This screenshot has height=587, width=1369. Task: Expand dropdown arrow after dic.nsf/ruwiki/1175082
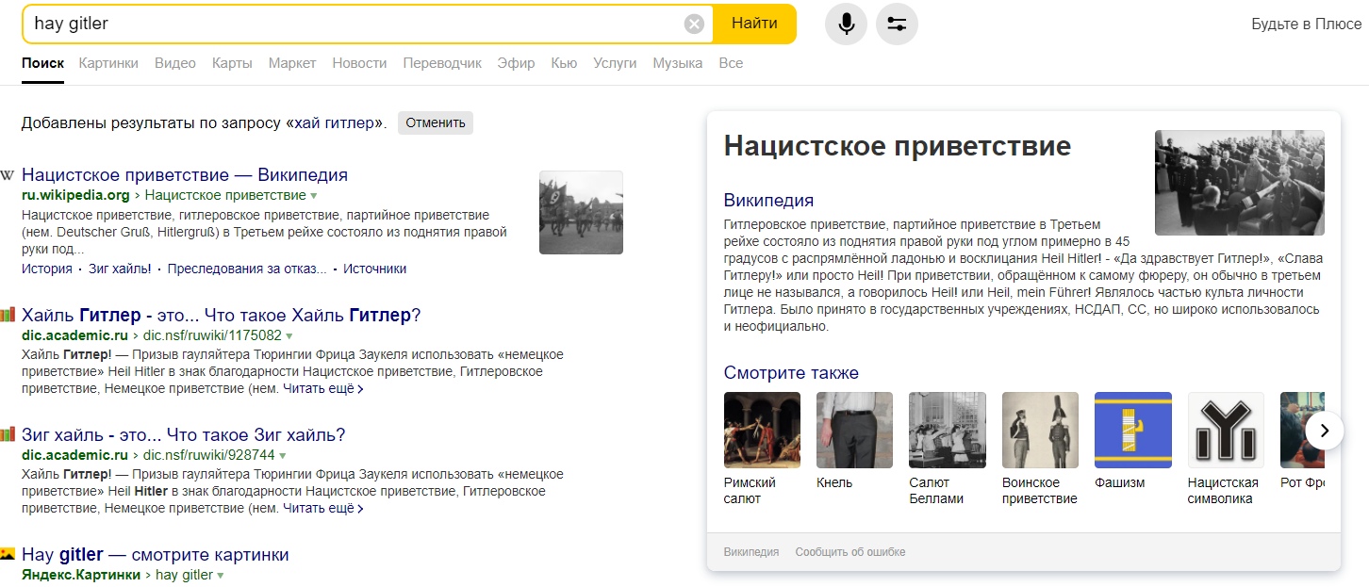coord(289,335)
